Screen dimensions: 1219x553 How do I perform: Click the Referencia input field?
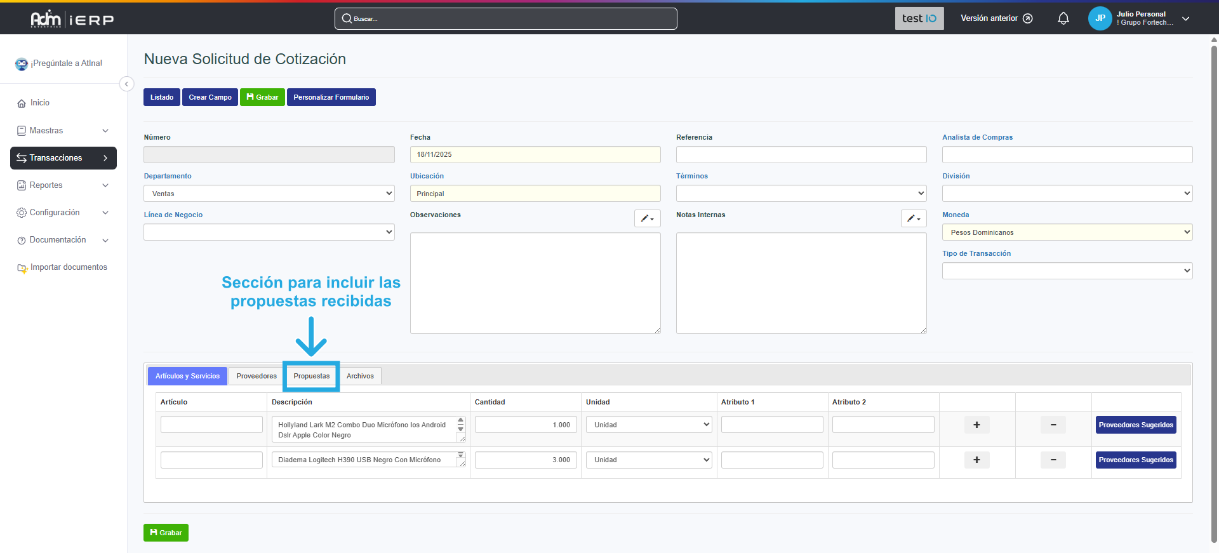click(x=801, y=154)
